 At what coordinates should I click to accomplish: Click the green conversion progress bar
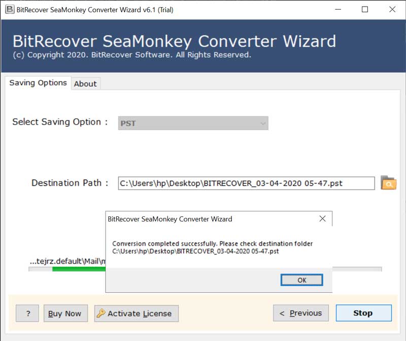(79, 269)
